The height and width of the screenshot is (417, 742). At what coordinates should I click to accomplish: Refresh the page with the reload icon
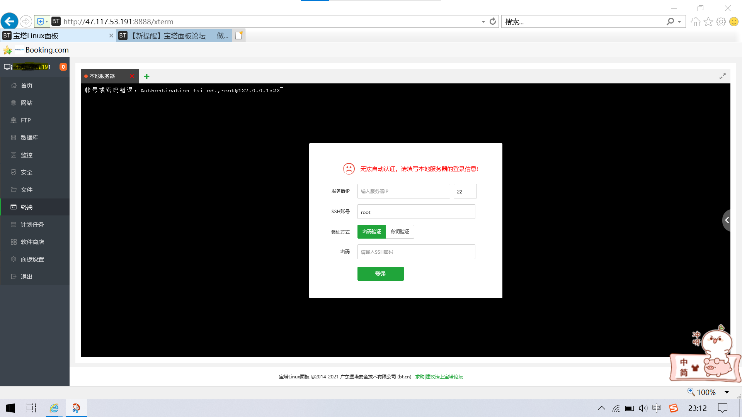click(x=493, y=22)
